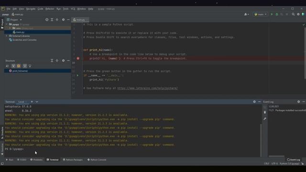Viewport: 306px width, 172px height.
Task: Open the Run menu
Action: pyautogui.click(x=58, y=9)
